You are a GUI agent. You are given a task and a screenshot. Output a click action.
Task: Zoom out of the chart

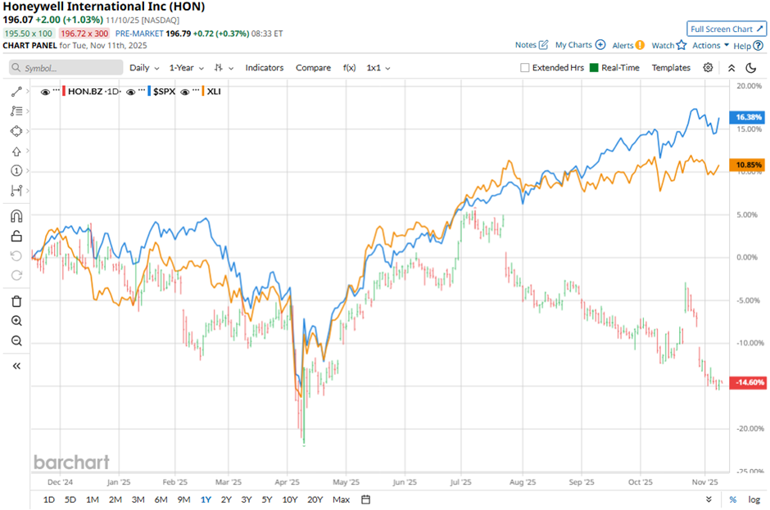[x=16, y=341]
